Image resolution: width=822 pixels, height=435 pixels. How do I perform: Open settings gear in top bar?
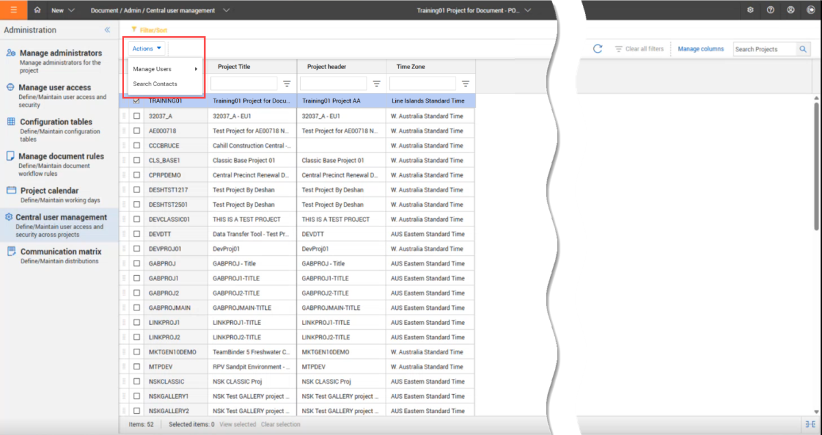tap(751, 10)
